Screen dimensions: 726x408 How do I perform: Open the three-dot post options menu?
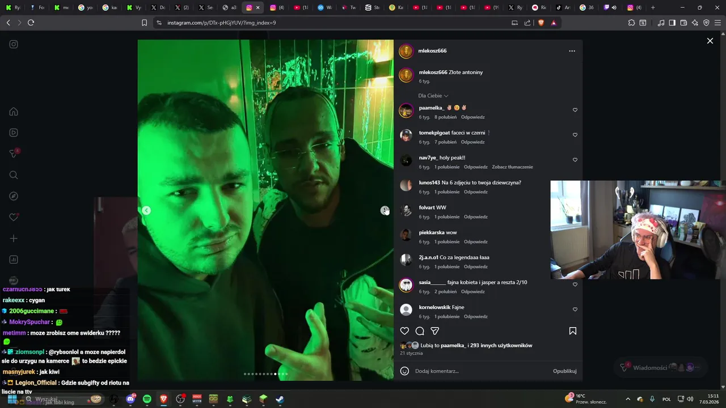tap(572, 51)
